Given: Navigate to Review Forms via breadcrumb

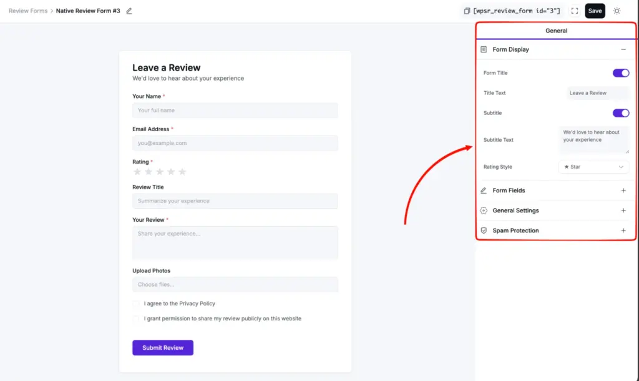Looking at the screenshot, I should pyautogui.click(x=27, y=11).
